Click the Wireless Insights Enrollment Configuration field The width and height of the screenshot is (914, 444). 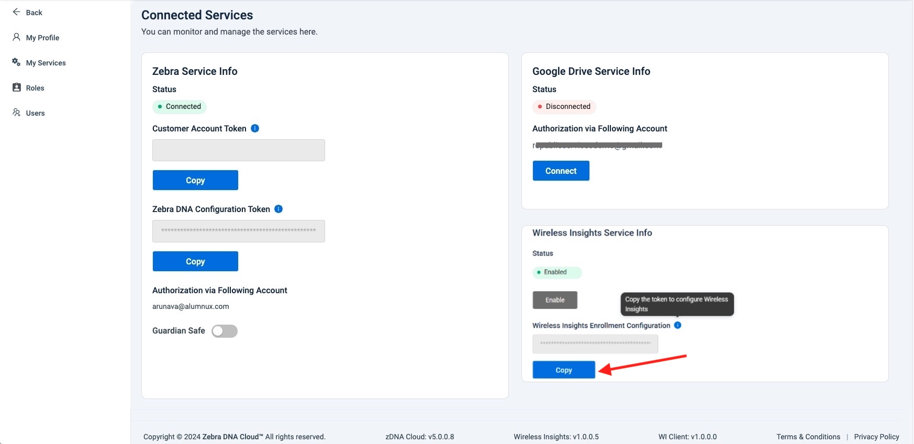click(x=595, y=343)
